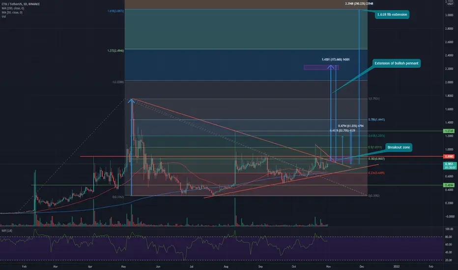Viewport: 458px width, 270px height.
Task: Select the MA (200, close, 0) indicator label
Action: [x=13, y=8]
